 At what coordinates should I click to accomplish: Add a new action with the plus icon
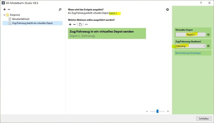click(70, 24)
